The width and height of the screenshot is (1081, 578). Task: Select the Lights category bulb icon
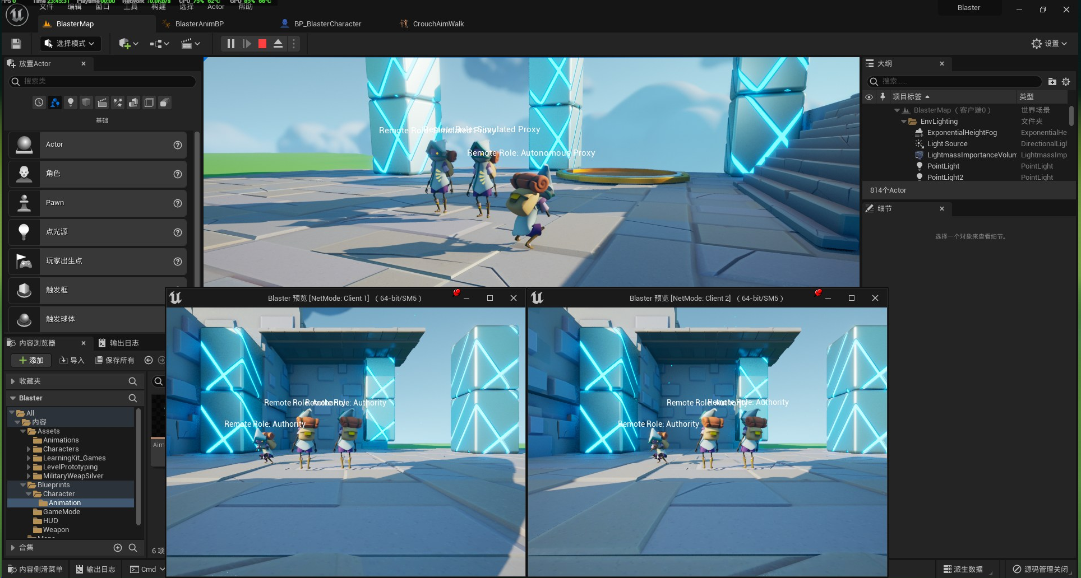tap(70, 102)
